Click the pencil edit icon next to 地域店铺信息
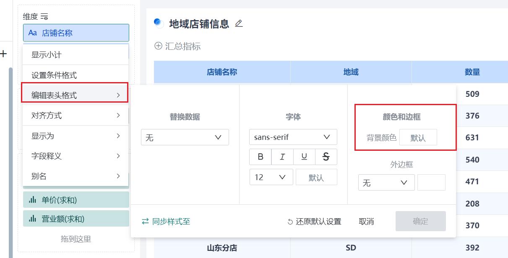The height and width of the screenshot is (258, 508). tap(239, 24)
